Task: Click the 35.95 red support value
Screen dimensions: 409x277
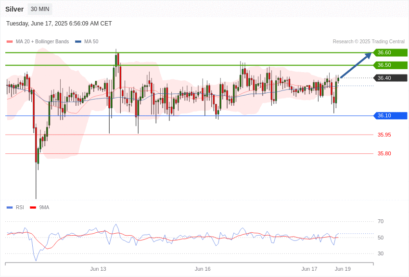Action: (x=384, y=135)
